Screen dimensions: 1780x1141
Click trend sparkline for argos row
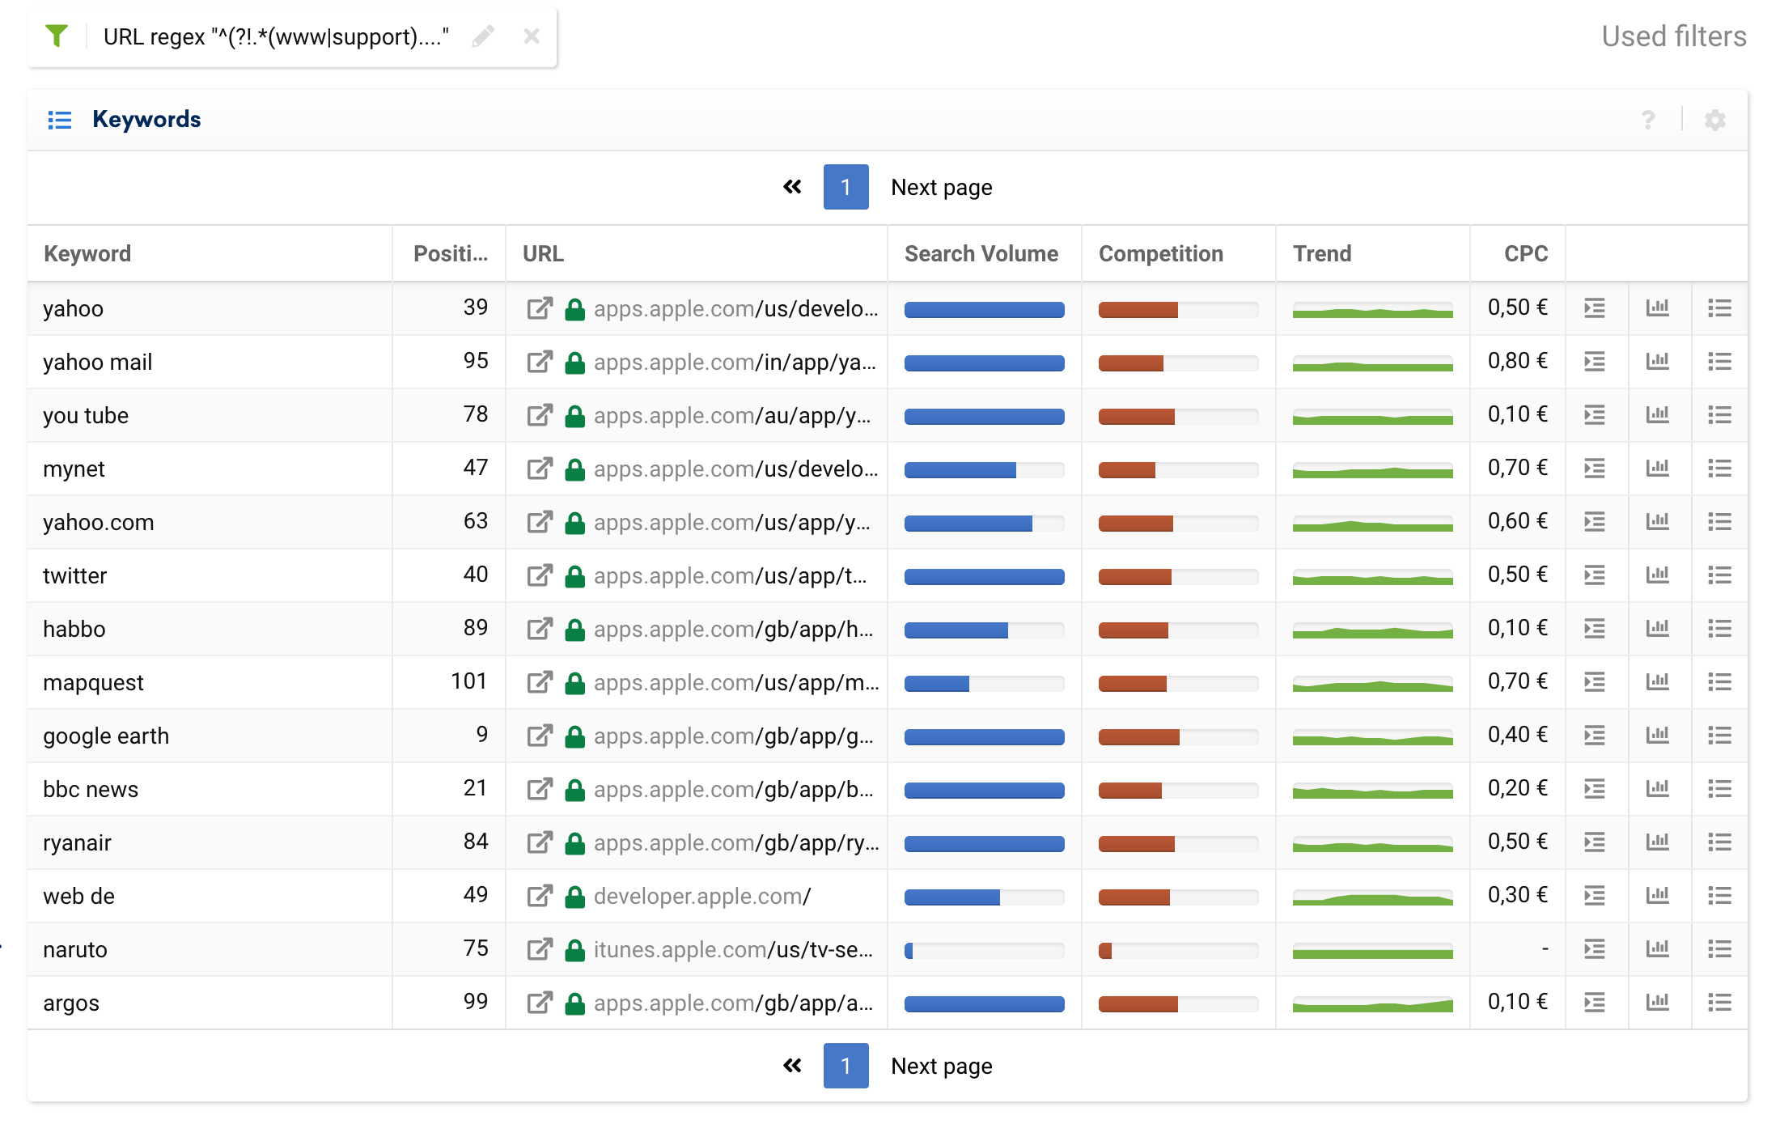(x=1372, y=1004)
